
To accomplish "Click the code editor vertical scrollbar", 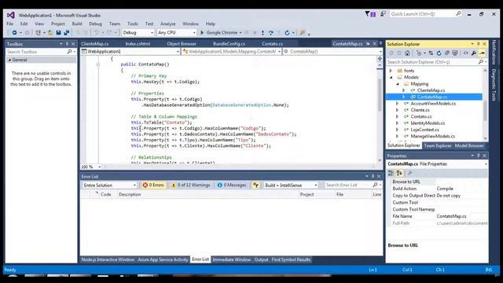I will (x=380, y=112).
